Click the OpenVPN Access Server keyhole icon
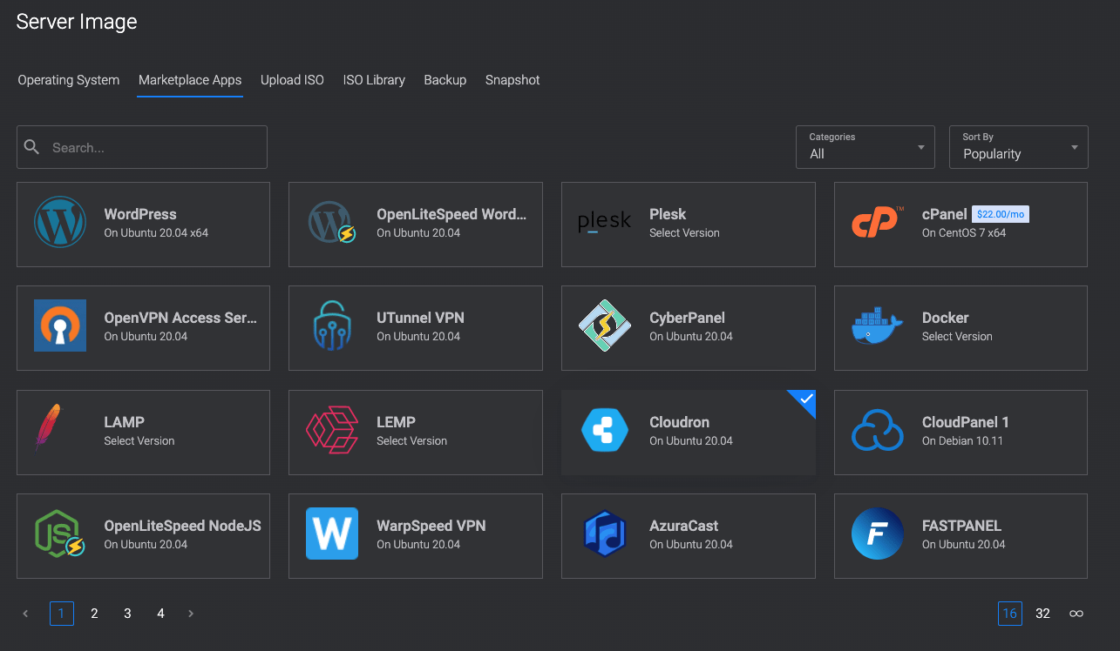Viewport: 1120px width, 651px height. tap(60, 325)
